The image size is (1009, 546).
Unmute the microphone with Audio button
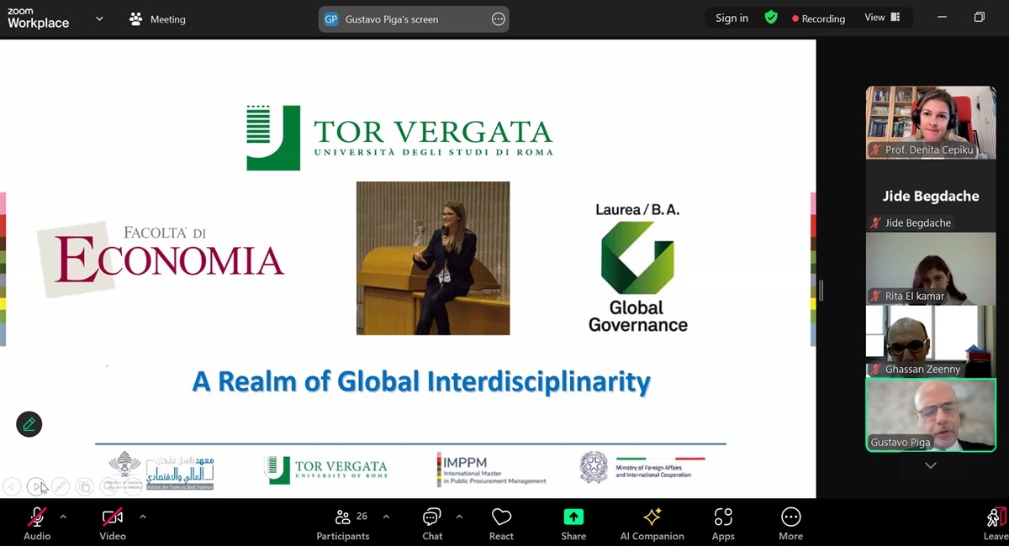[x=37, y=524]
